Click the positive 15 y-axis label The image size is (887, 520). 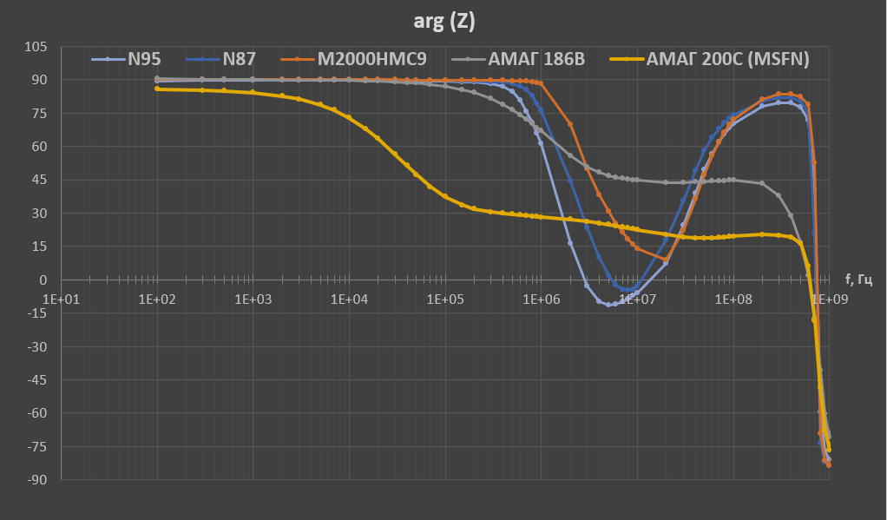(39, 247)
